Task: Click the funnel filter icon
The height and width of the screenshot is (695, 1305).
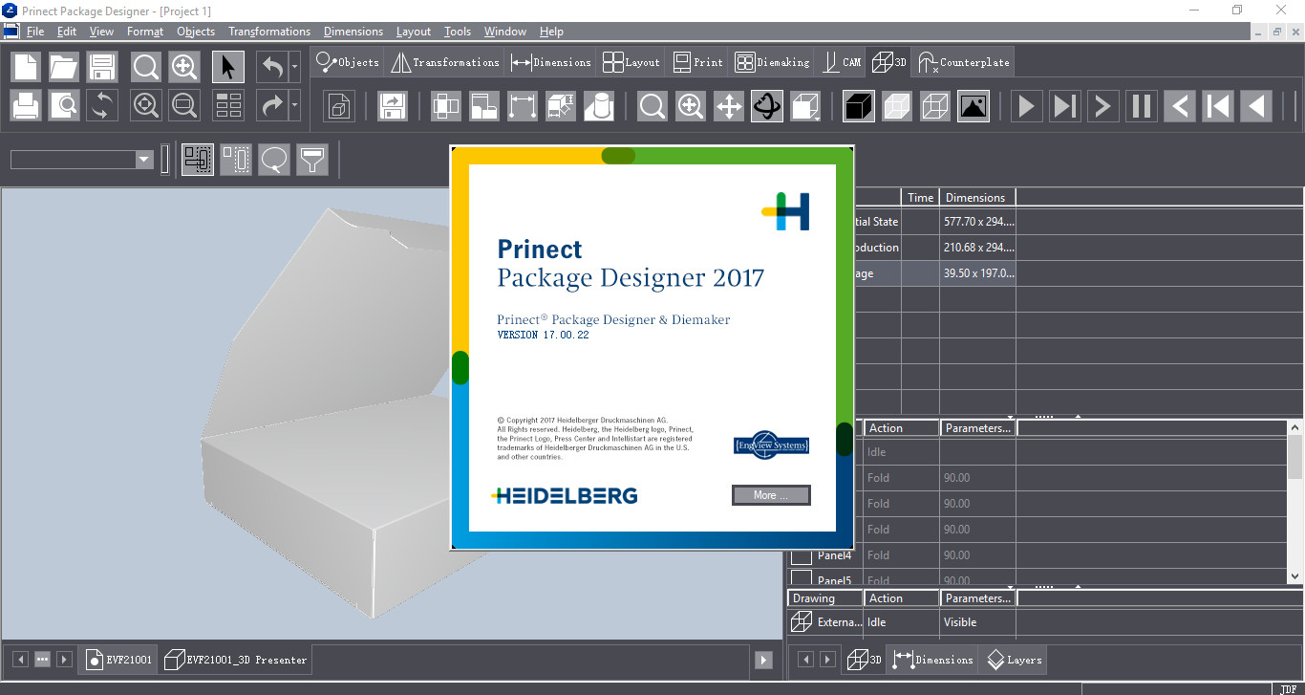Action: click(x=312, y=160)
